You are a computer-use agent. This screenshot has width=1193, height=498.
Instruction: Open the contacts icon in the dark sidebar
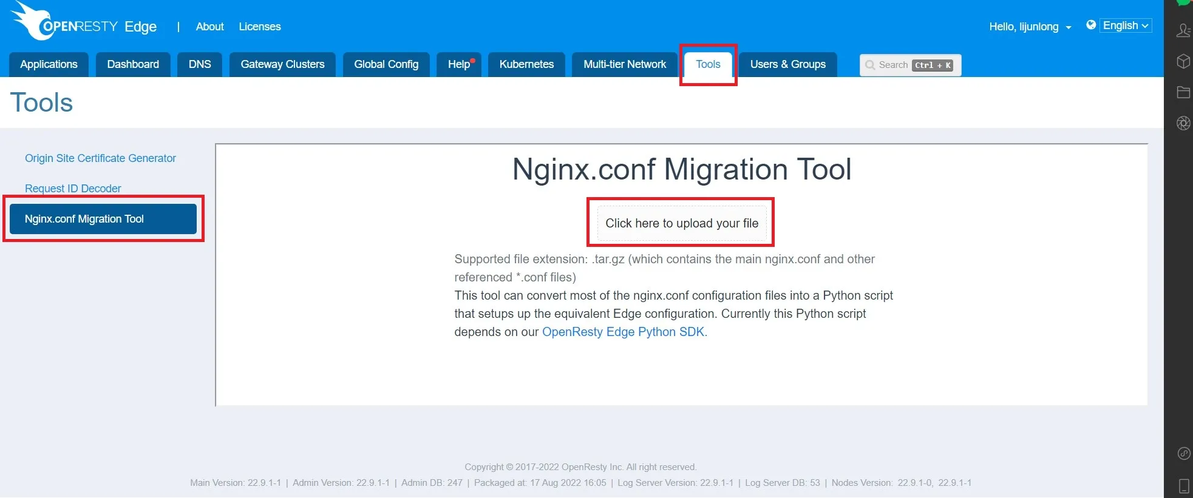tap(1183, 30)
